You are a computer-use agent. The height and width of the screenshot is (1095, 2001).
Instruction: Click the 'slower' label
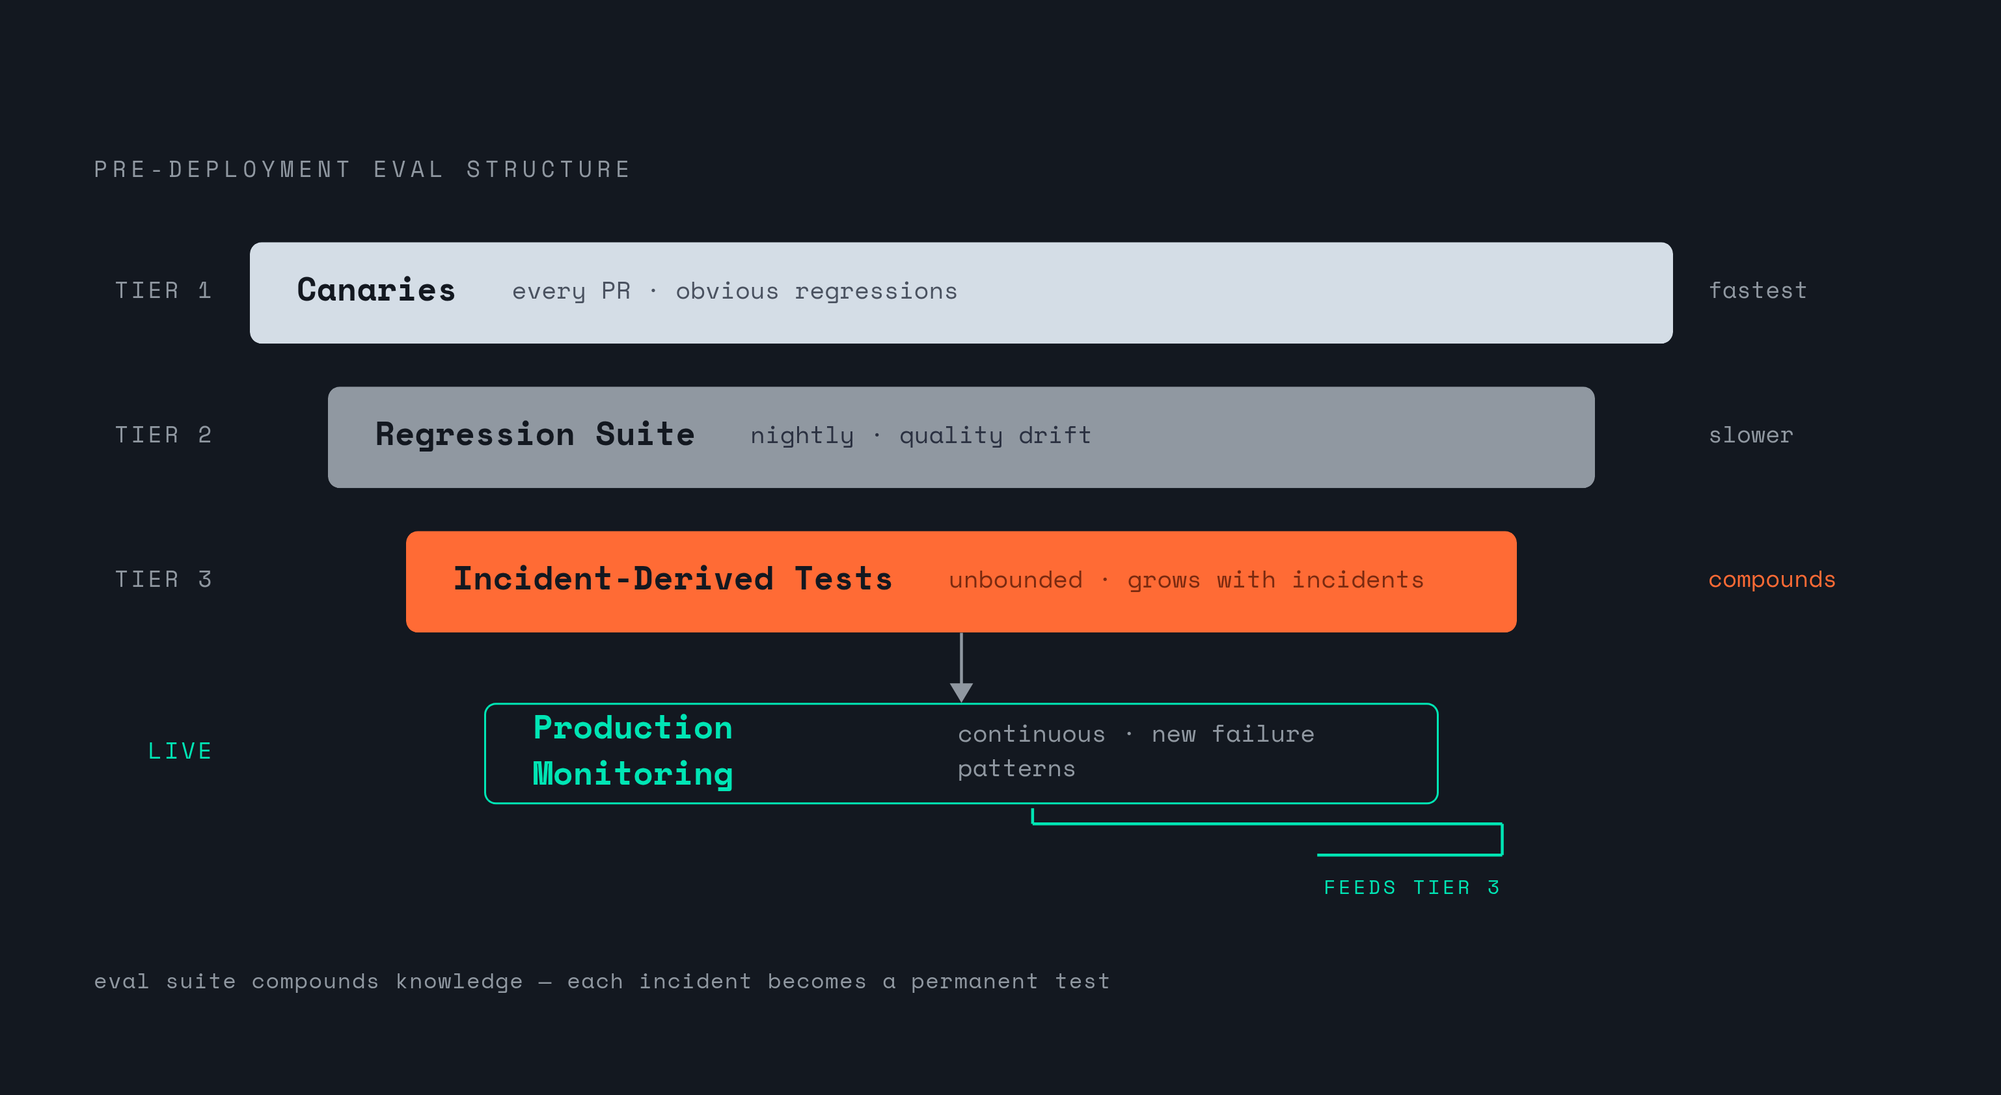(x=1751, y=435)
